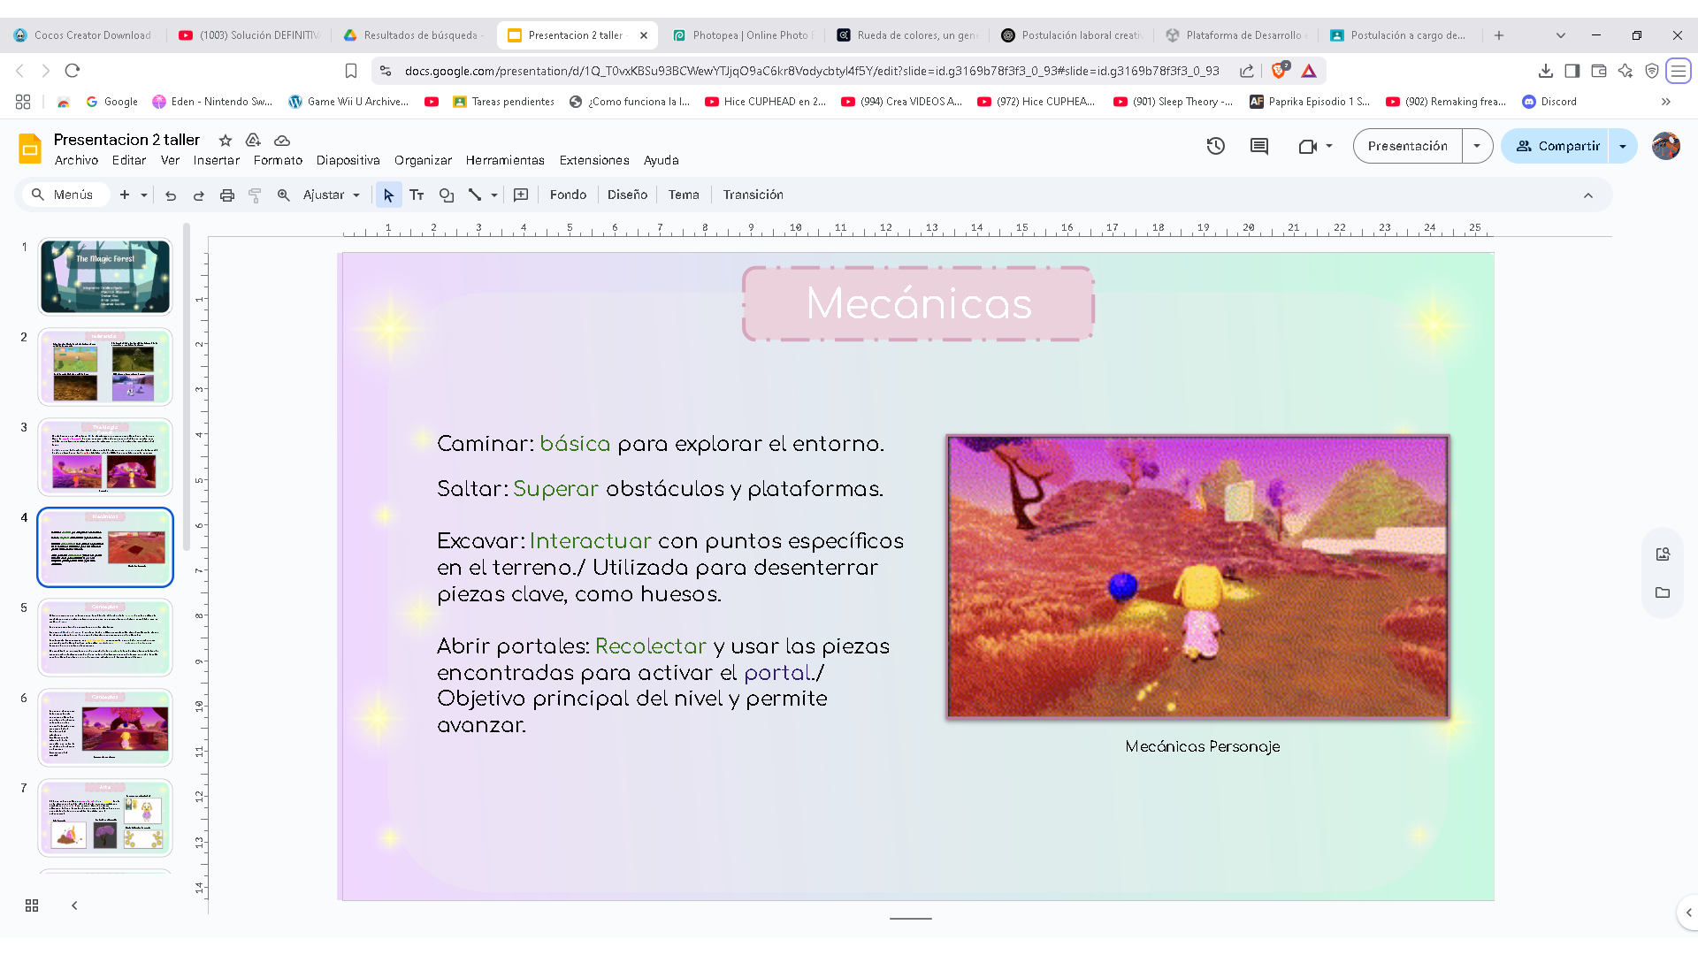The image size is (1698, 955).
Task: Click the Undo arrow in toolbar
Action: click(x=171, y=195)
